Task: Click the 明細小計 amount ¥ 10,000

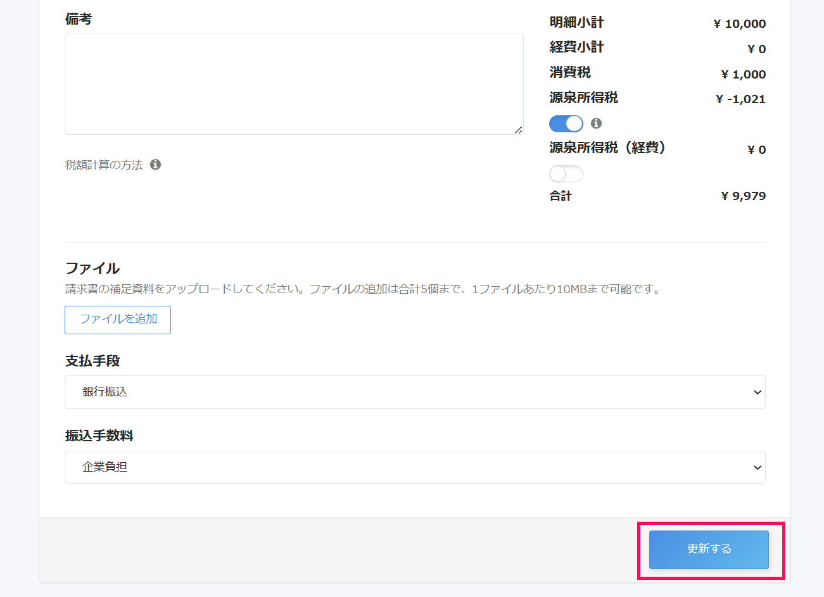Action: (739, 24)
